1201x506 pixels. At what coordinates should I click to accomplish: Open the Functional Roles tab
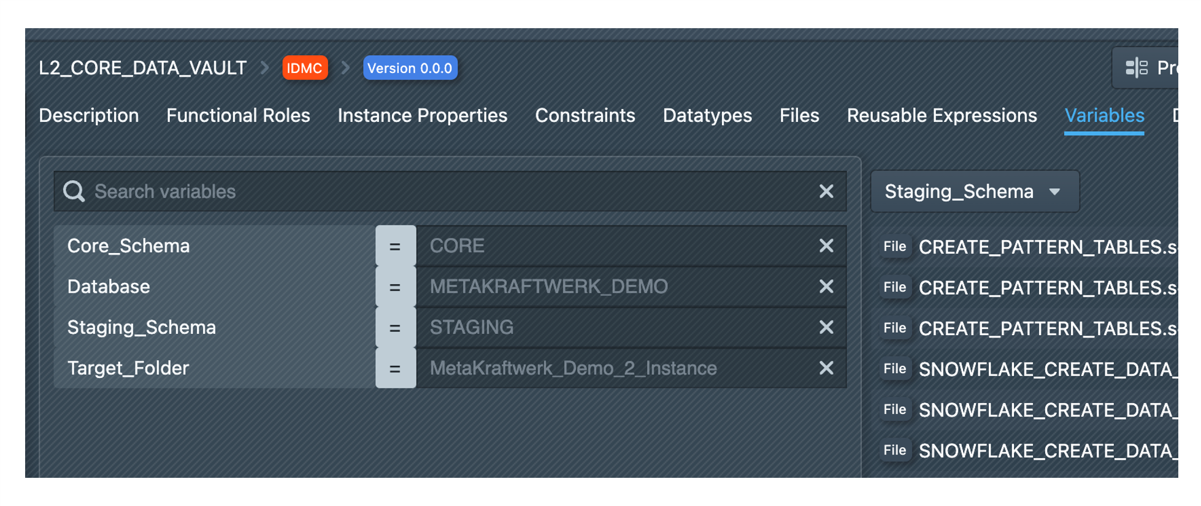[x=238, y=116]
